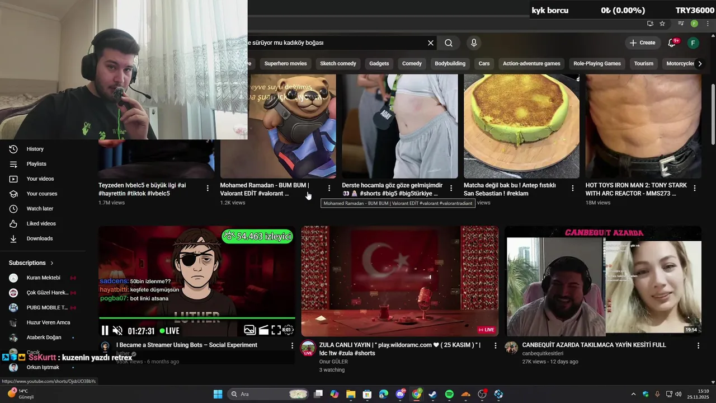Open canbequitkesitleri channel link
Viewport: 716px width, 403px height.
(x=543, y=354)
